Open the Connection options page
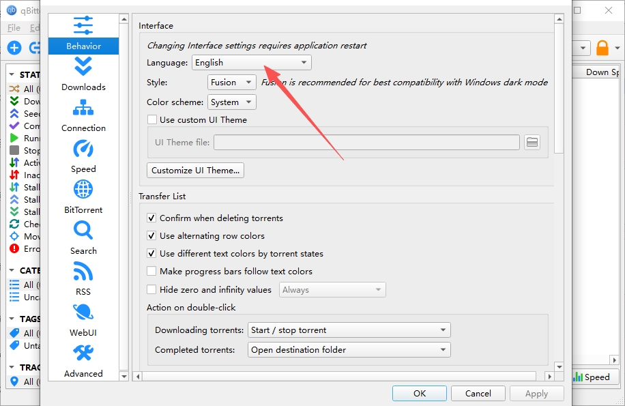Screen dimensions: 625x406 [x=83, y=115]
